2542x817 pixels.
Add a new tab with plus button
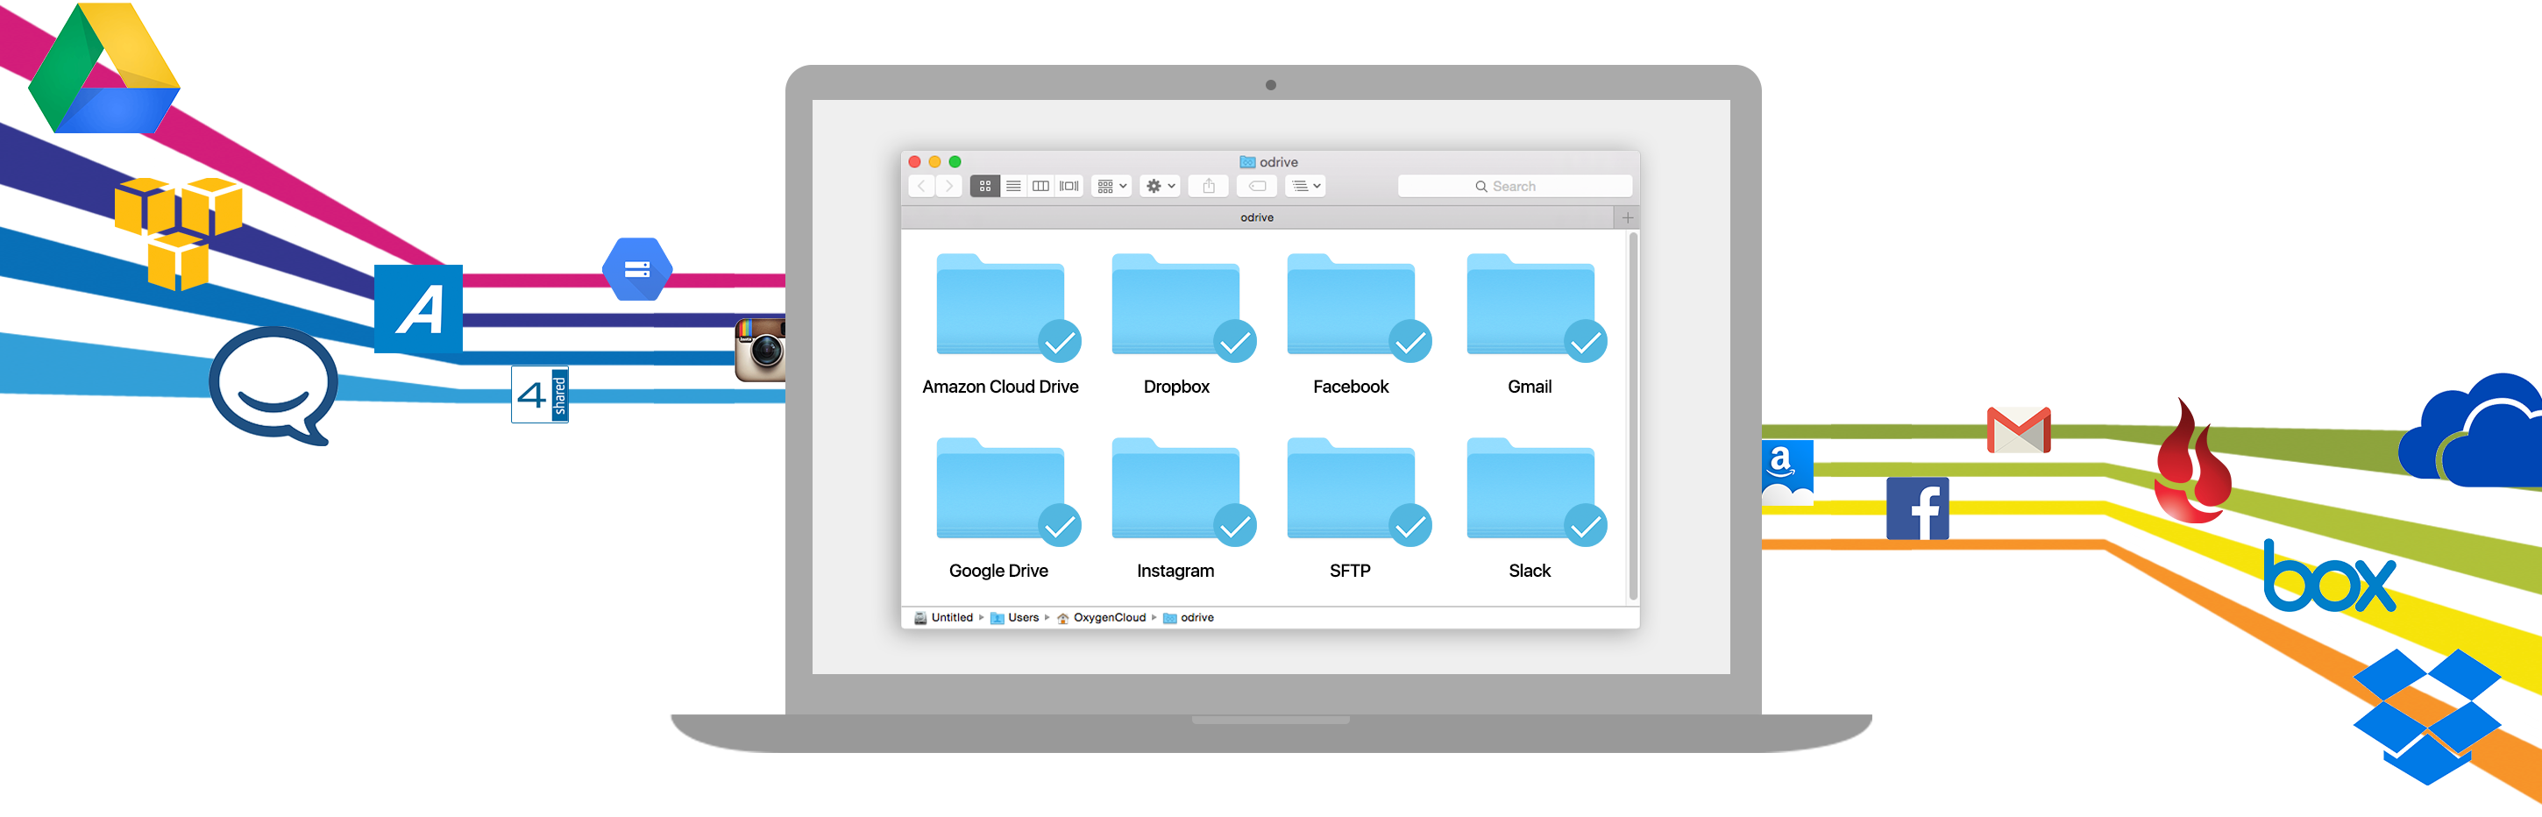tap(1627, 217)
